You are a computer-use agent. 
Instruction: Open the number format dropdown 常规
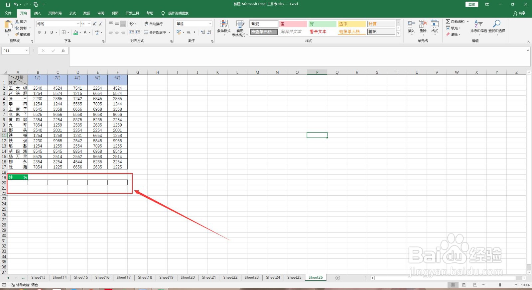click(x=210, y=24)
